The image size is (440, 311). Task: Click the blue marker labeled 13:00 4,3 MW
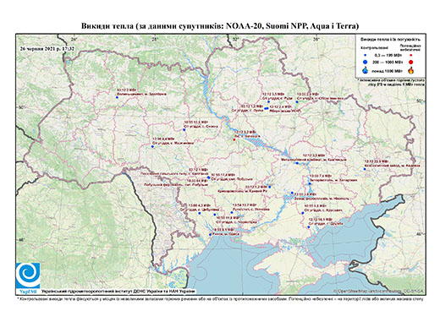pyautogui.click(x=200, y=213)
